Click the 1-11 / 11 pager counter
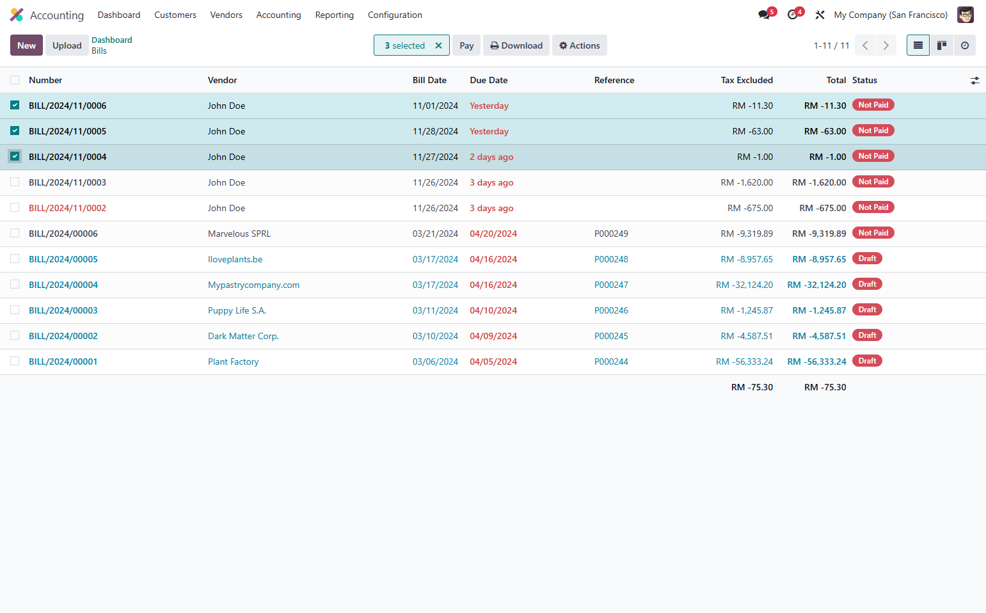986x613 pixels. (831, 45)
